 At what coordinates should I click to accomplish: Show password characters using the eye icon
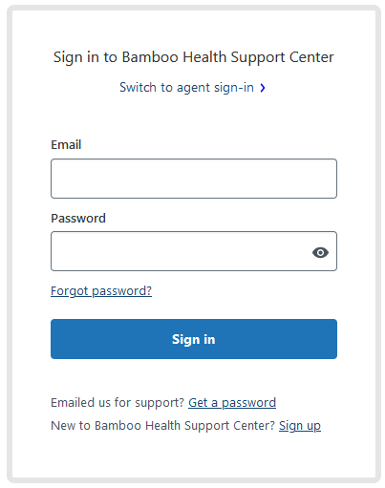pos(320,252)
